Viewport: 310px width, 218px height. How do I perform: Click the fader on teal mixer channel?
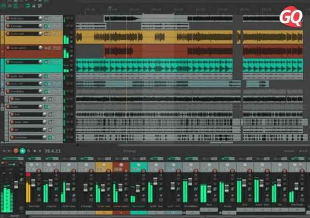[x=138, y=187]
